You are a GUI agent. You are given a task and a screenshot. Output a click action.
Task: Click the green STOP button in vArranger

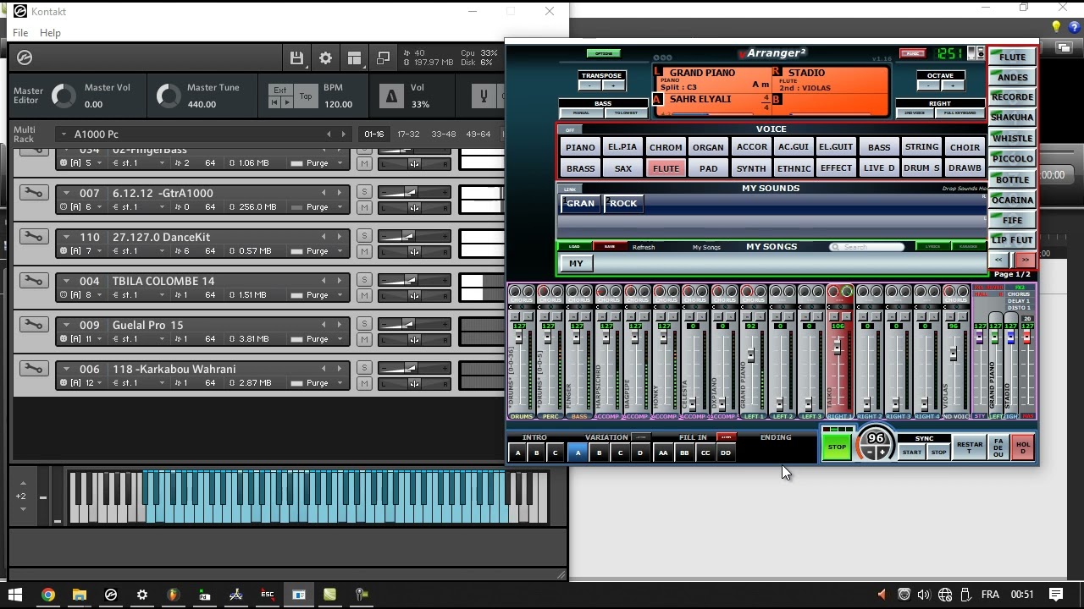tap(837, 446)
